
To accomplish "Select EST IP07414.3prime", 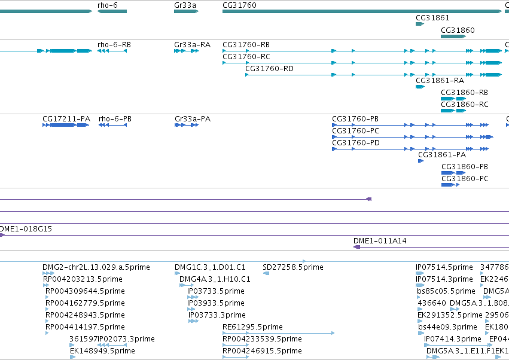I will (458, 345).
